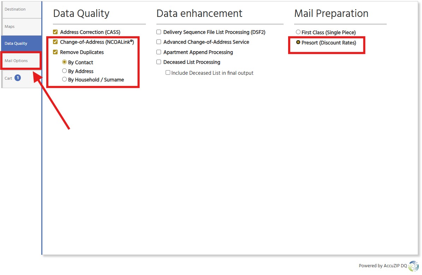Choose By Household / Surname option
Screen dimensions: 422x275
64,79
